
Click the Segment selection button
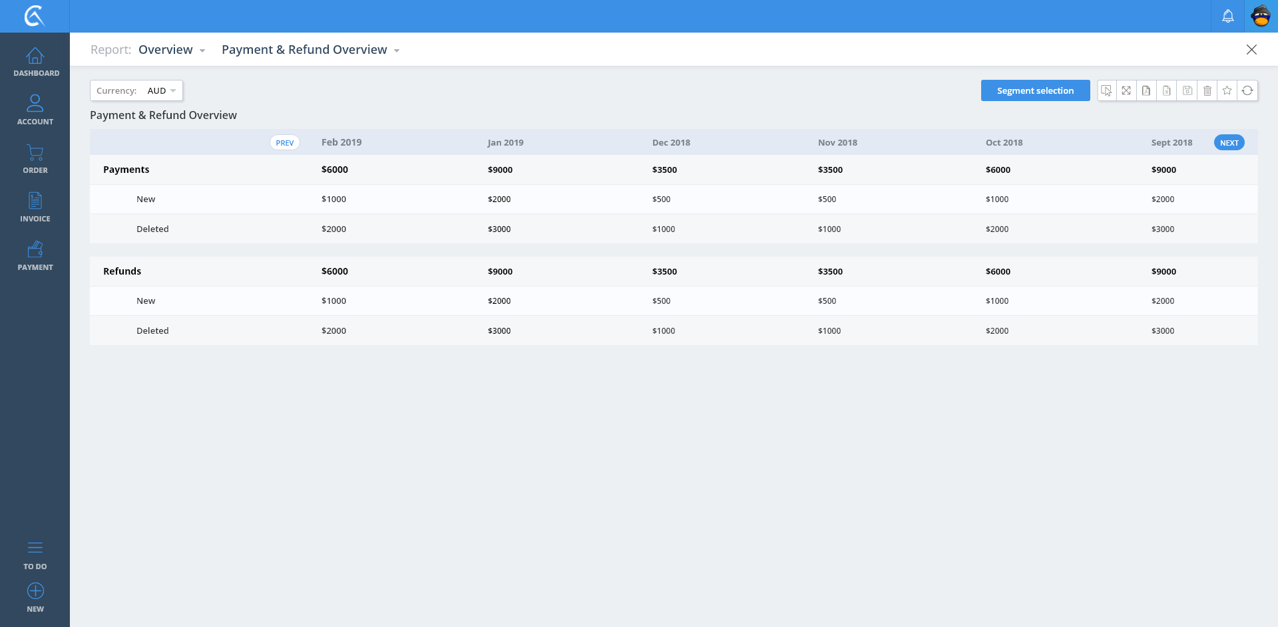(1035, 90)
